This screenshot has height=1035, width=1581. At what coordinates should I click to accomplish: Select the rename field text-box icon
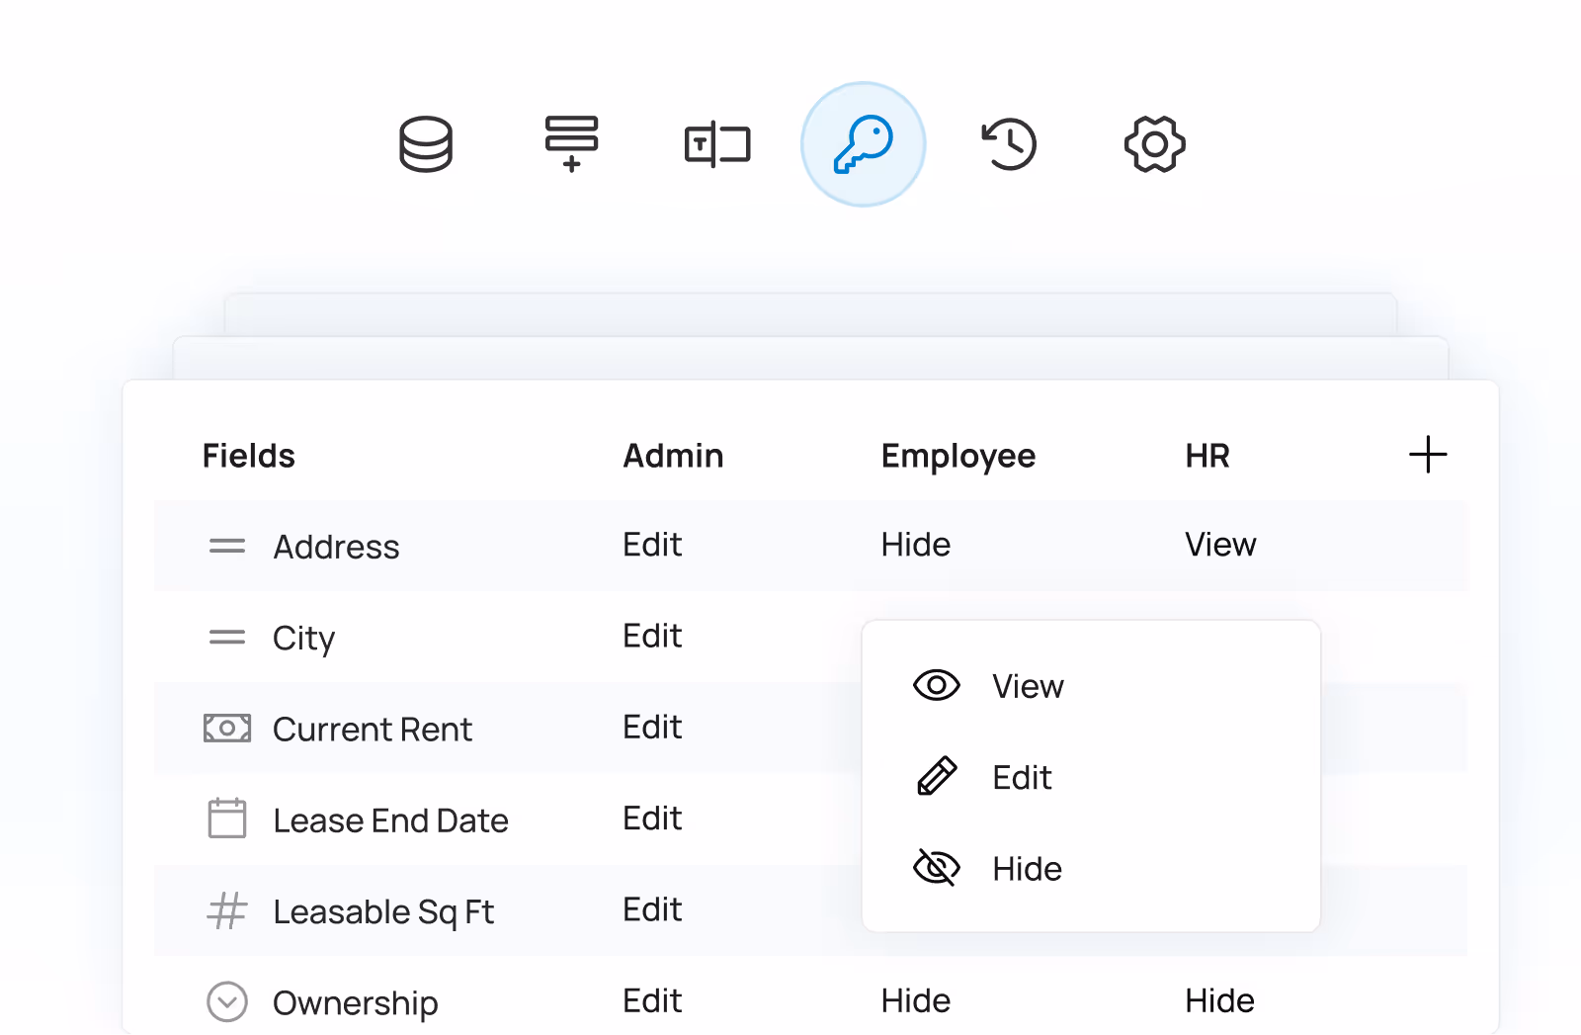tap(717, 145)
